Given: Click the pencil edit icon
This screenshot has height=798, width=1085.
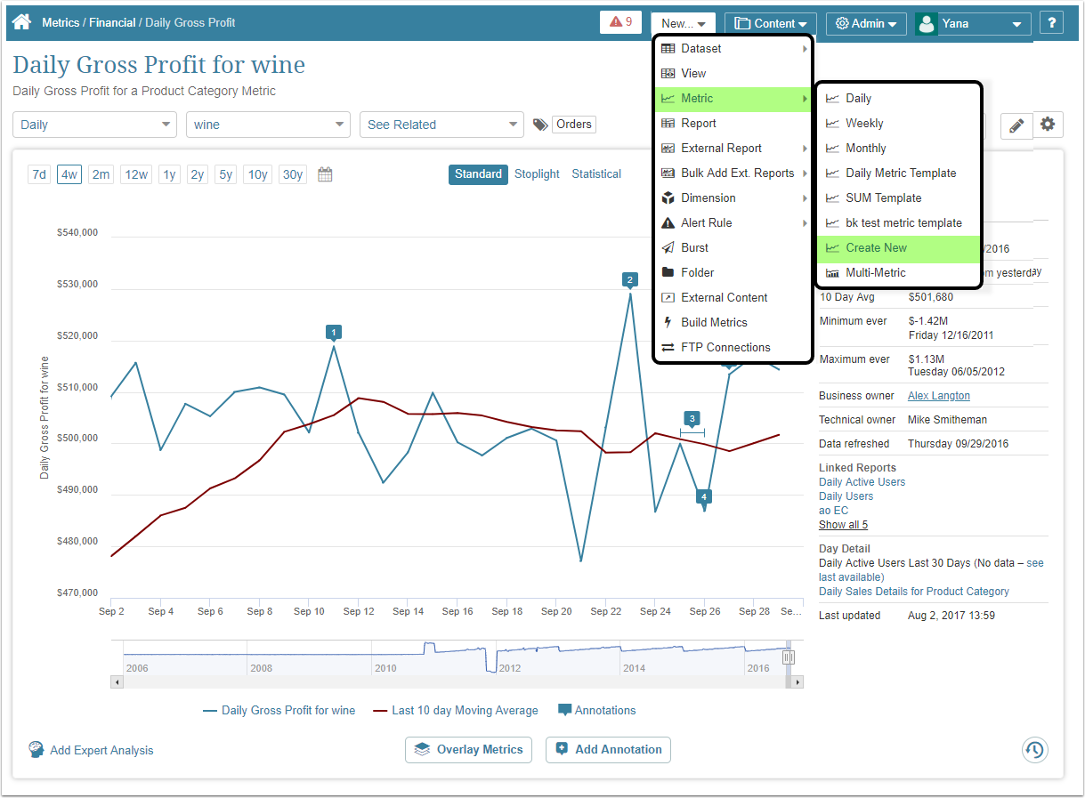Looking at the screenshot, I should (1016, 125).
